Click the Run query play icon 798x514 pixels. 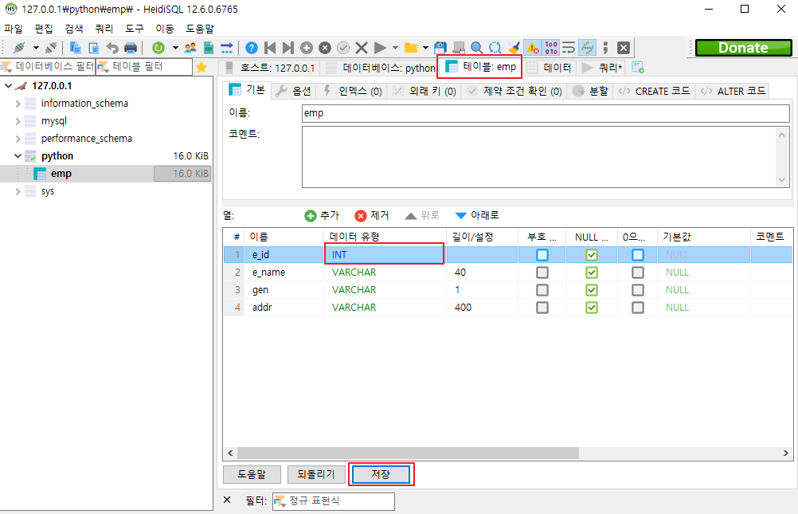(380, 48)
